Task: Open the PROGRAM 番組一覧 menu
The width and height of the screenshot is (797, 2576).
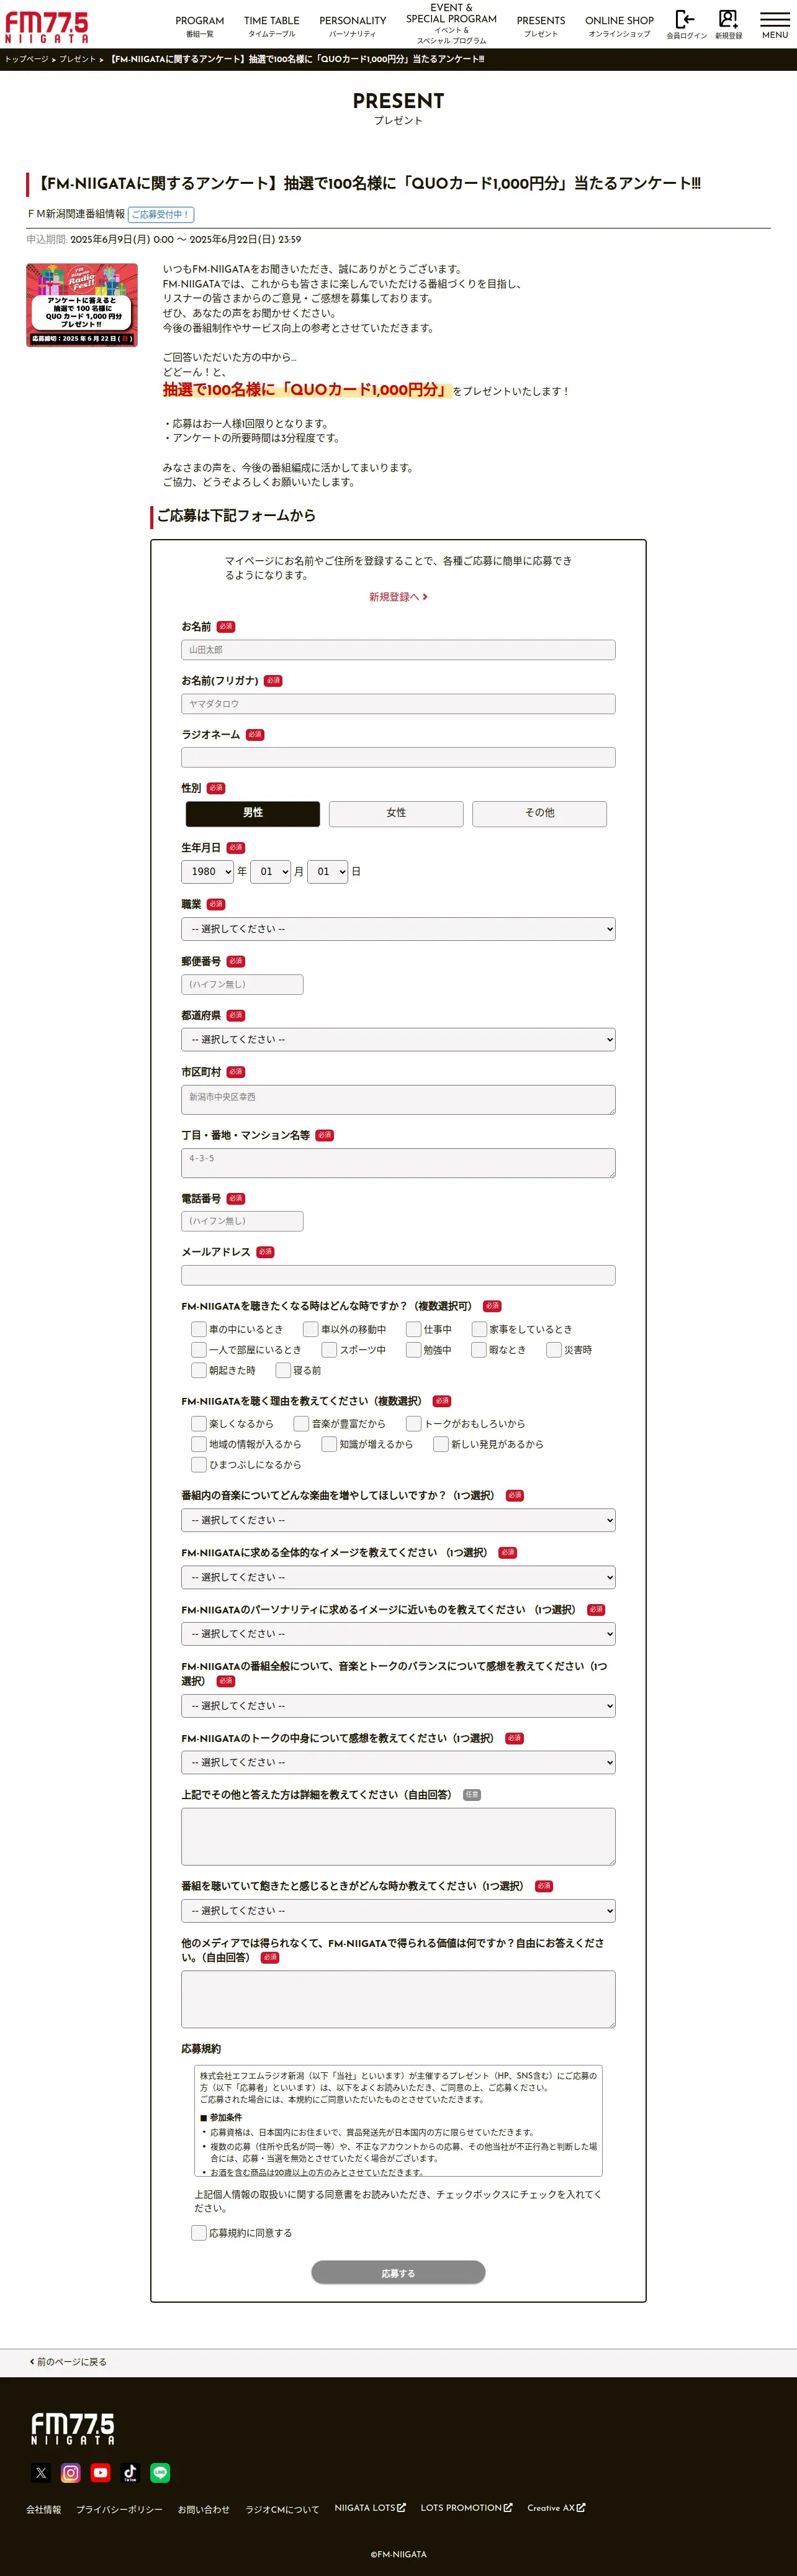Action: (x=200, y=26)
